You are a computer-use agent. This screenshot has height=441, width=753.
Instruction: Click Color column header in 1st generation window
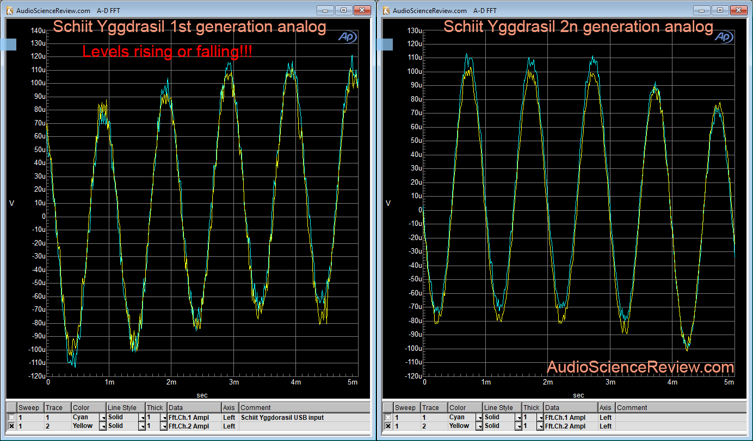88,408
